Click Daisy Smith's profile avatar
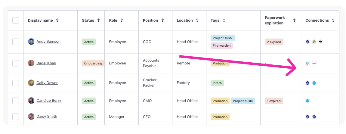346x134 pixels. 31,117
